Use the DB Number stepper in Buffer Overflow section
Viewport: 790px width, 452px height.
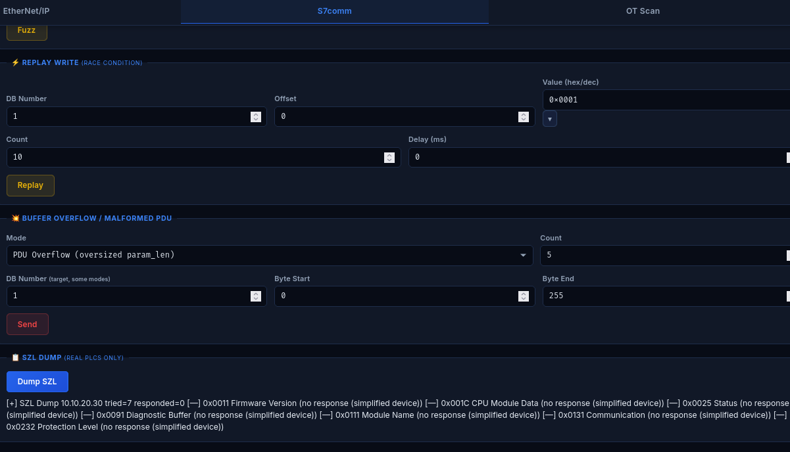pos(255,296)
